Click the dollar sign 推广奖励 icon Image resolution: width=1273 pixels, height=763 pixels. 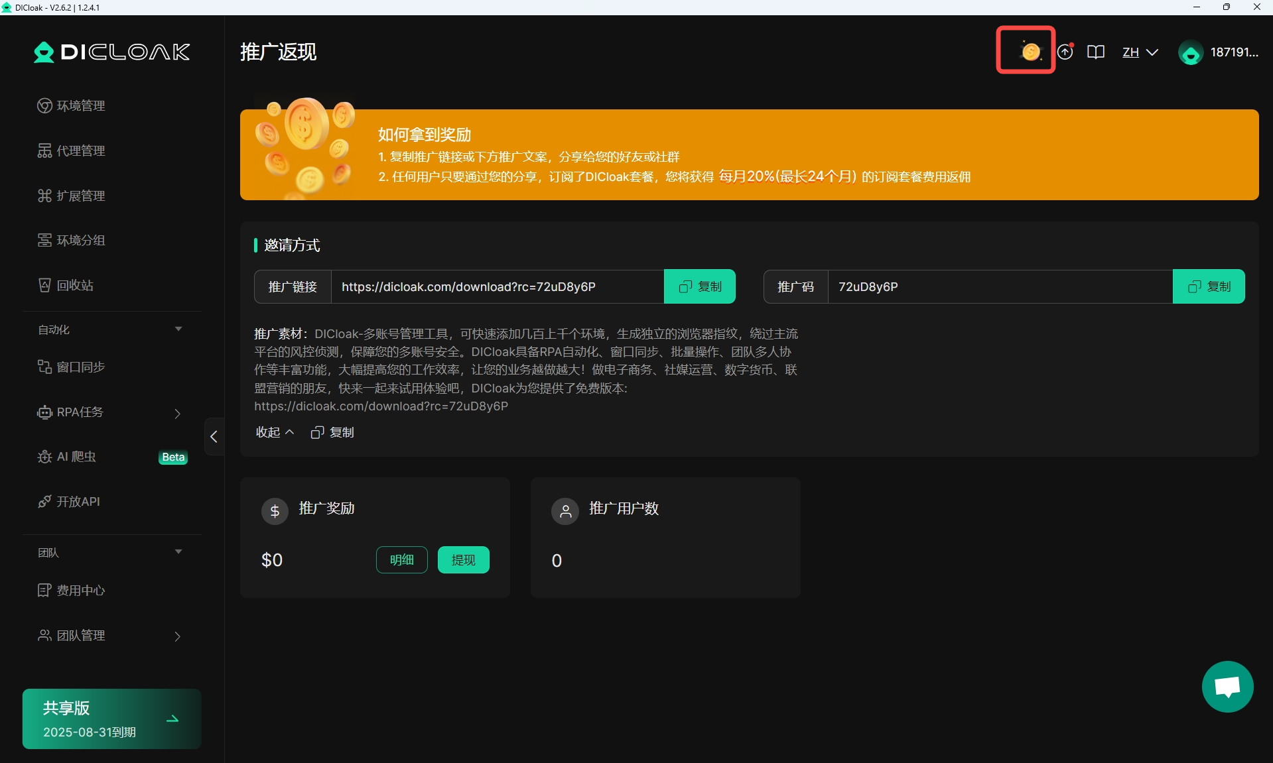point(275,511)
